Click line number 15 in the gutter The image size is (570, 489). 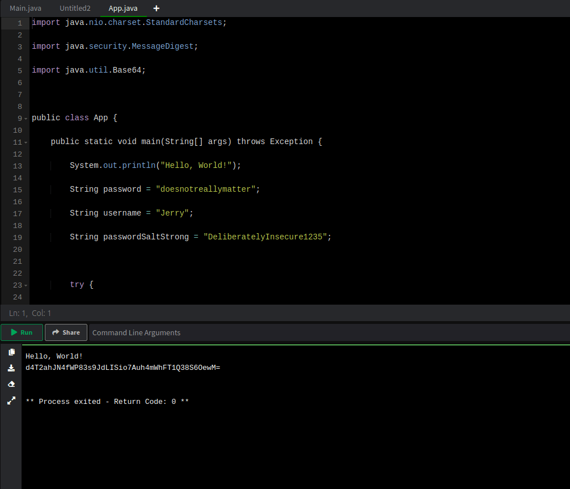18,190
